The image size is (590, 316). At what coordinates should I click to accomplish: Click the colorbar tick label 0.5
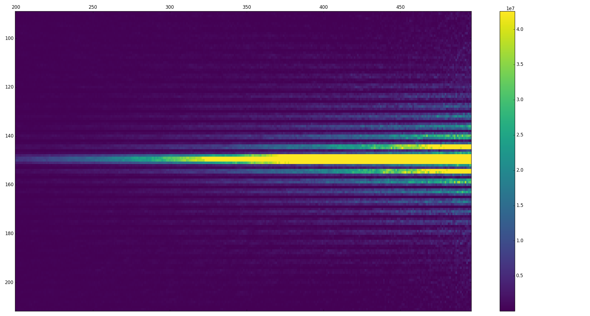[x=520, y=276]
